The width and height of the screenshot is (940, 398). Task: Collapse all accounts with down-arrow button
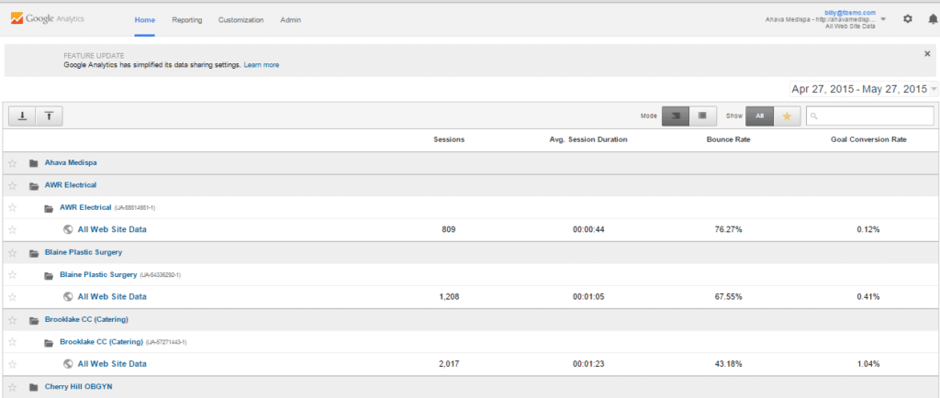coord(23,116)
